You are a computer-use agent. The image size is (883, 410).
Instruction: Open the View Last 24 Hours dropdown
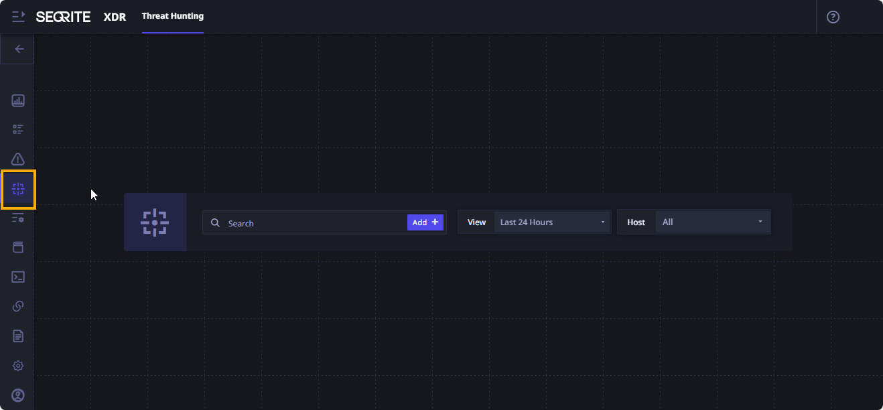click(x=552, y=222)
